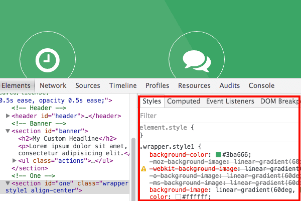301x201 pixels.
Task: Click the opacity 0.5s ease style text
Action: click(x=72, y=100)
